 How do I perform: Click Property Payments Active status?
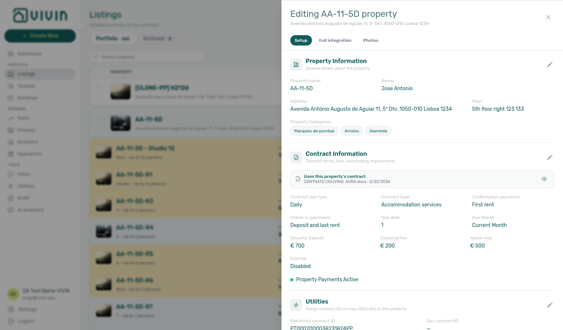[x=324, y=279]
